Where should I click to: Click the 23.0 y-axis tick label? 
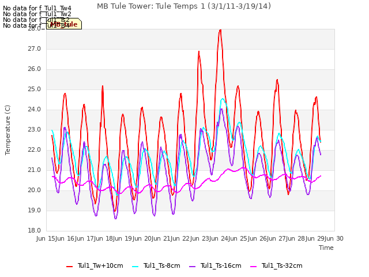pyautogui.click(x=35, y=129)
